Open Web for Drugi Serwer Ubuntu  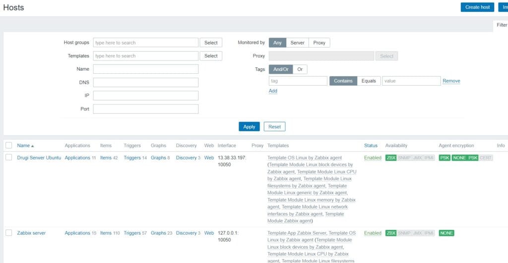click(x=209, y=158)
